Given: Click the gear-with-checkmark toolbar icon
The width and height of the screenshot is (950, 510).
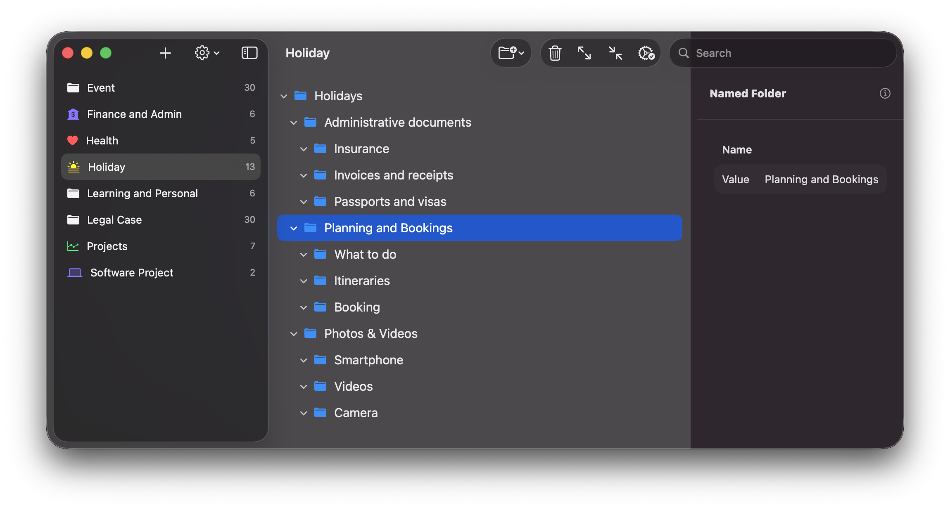Looking at the screenshot, I should [646, 53].
